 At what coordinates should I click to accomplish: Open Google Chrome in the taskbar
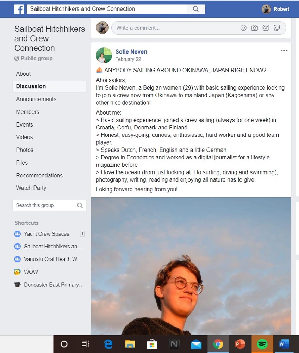click(x=218, y=344)
